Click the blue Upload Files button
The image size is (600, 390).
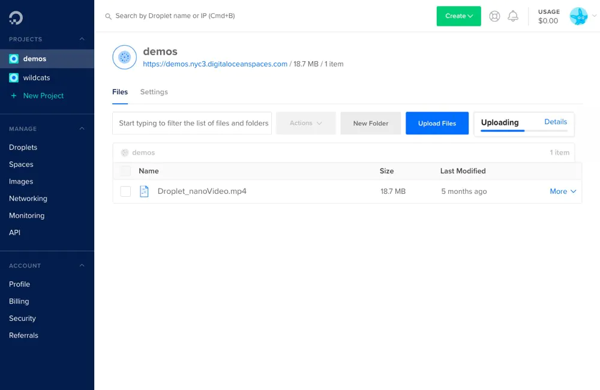[437, 123]
